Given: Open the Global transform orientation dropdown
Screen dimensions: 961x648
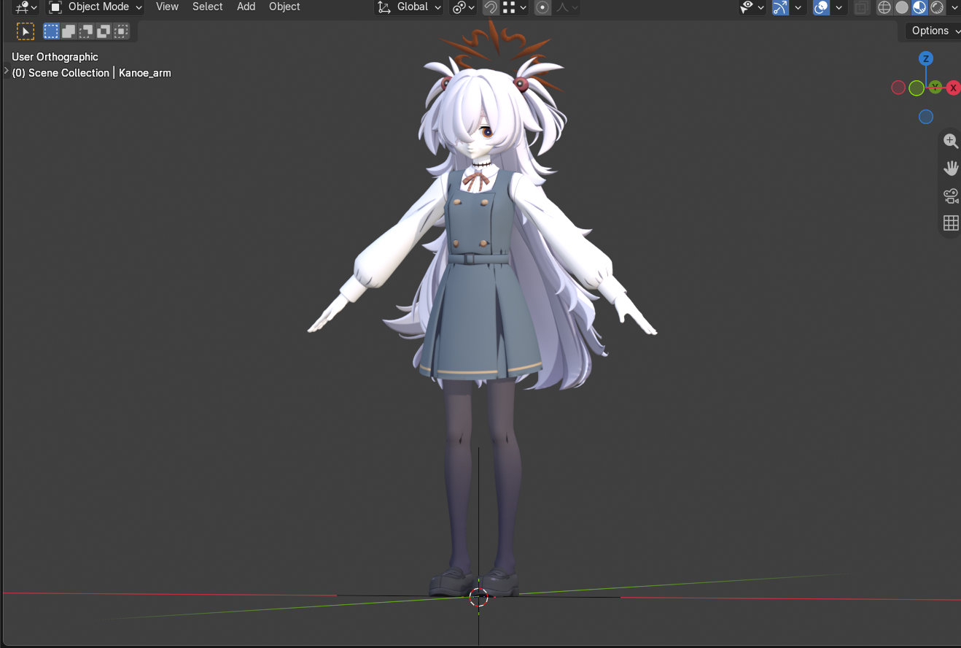Looking at the screenshot, I should point(409,7).
